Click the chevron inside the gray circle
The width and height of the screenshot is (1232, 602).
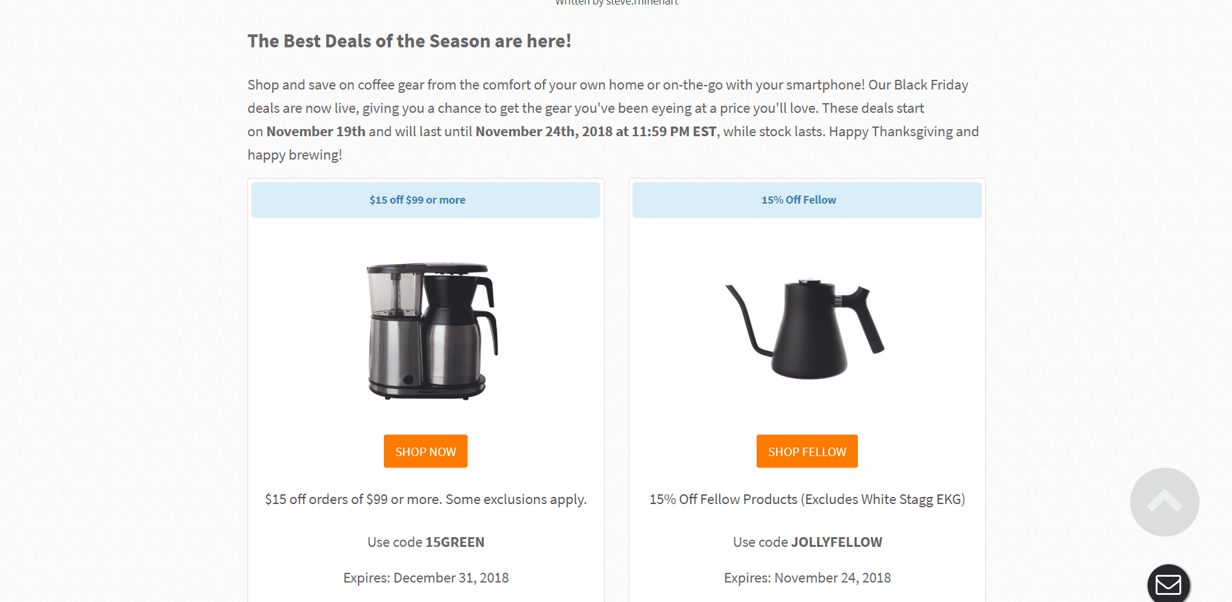click(1164, 501)
